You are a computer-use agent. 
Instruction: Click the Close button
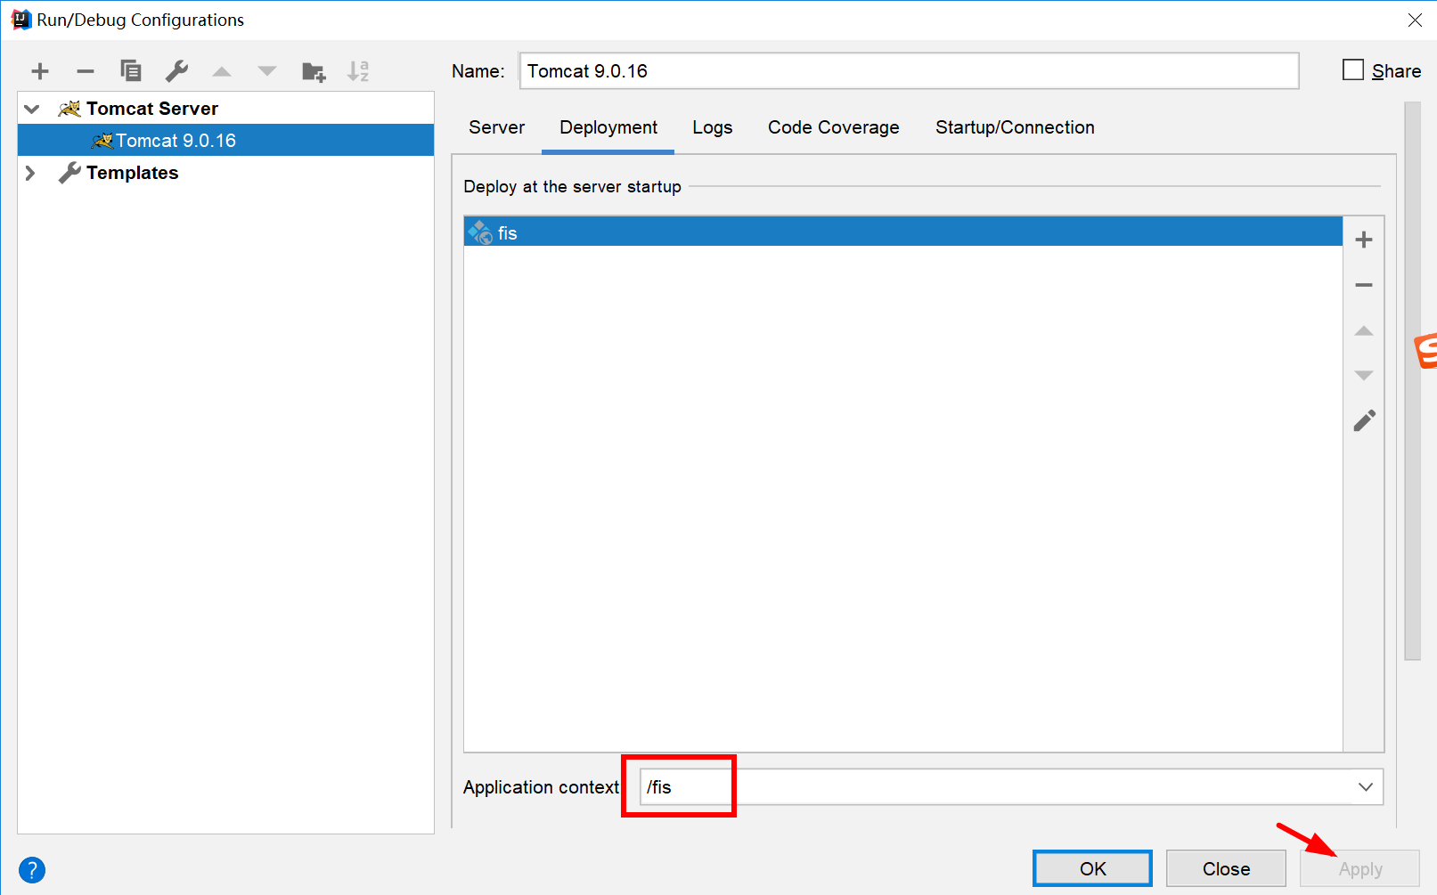tap(1226, 868)
